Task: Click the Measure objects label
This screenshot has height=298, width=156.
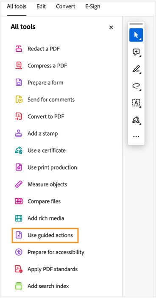Action: pyautogui.click(x=47, y=184)
